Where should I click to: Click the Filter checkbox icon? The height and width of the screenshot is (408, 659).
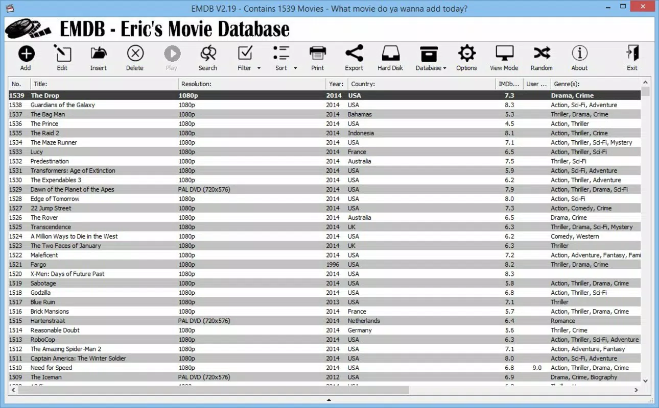245,54
